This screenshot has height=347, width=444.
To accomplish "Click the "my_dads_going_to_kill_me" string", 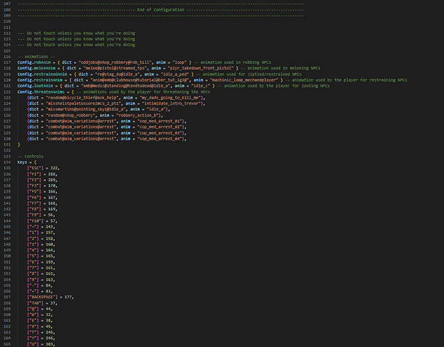I will pyautogui.click(x=170, y=98).
